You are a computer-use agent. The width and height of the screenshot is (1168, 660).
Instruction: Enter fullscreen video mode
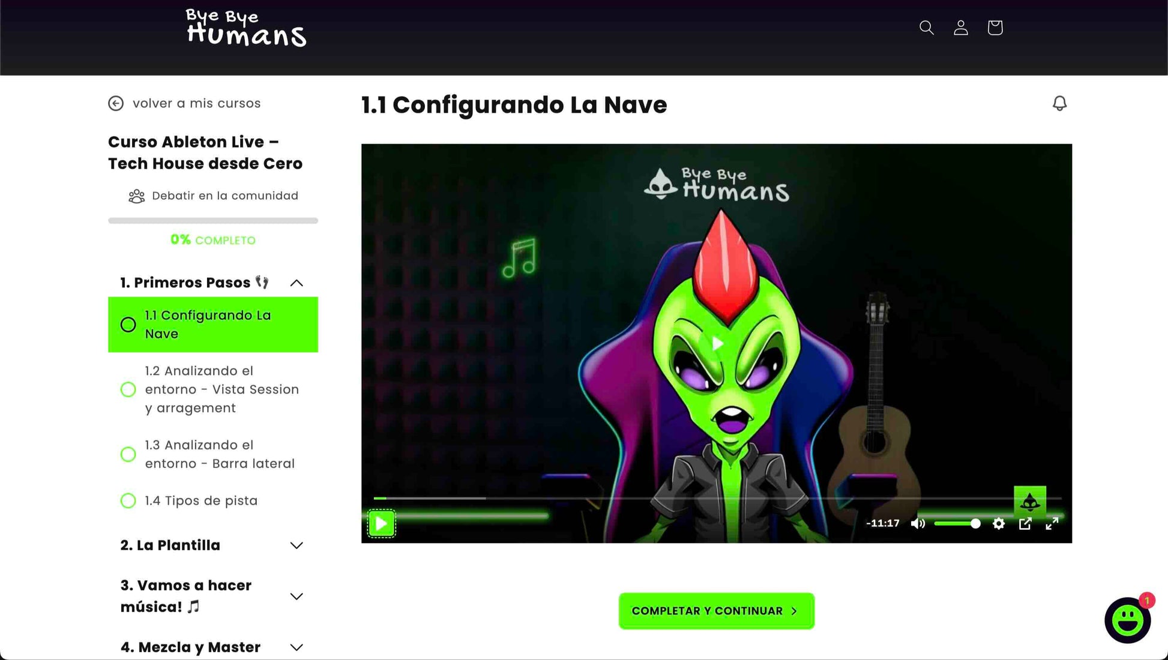tap(1052, 524)
